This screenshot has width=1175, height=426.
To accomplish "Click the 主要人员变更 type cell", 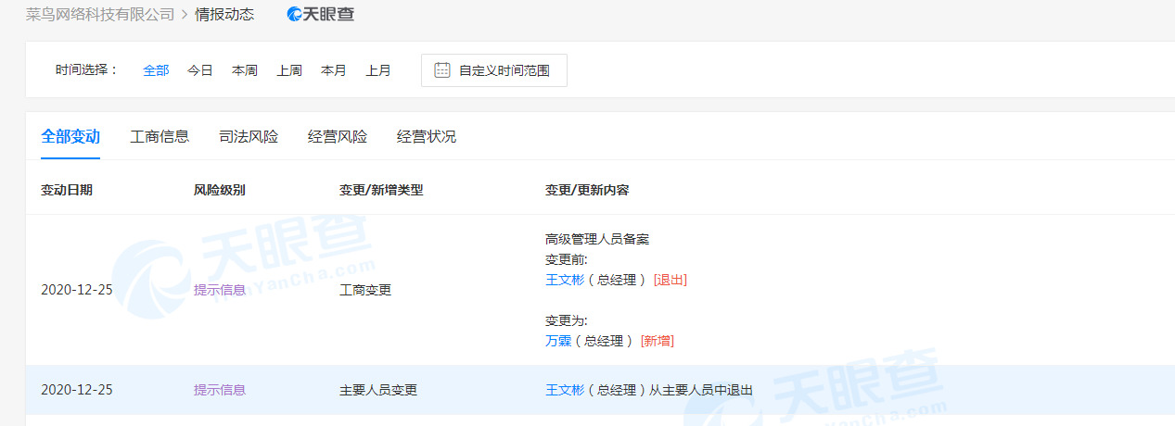I will [378, 390].
